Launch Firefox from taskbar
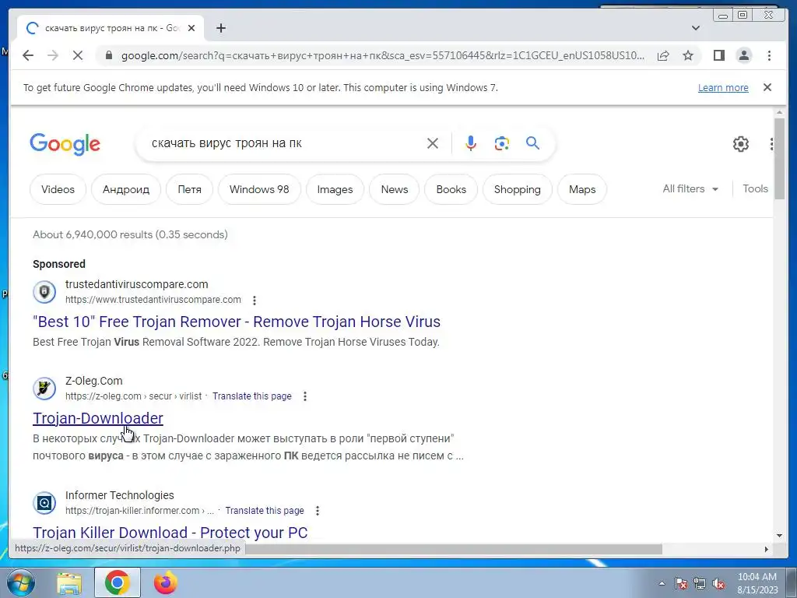The image size is (797, 598). (165, 582)
